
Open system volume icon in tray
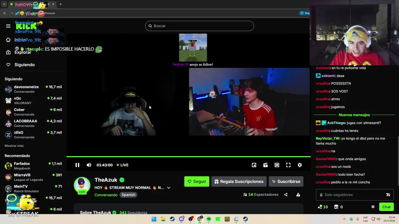378,219
